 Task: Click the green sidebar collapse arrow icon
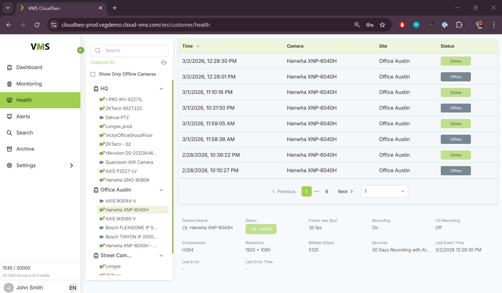coord(81,50)
